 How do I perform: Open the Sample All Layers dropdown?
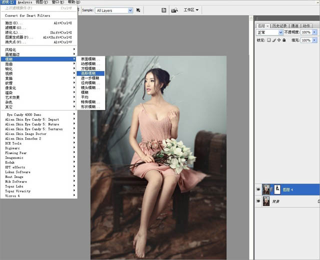114,10
